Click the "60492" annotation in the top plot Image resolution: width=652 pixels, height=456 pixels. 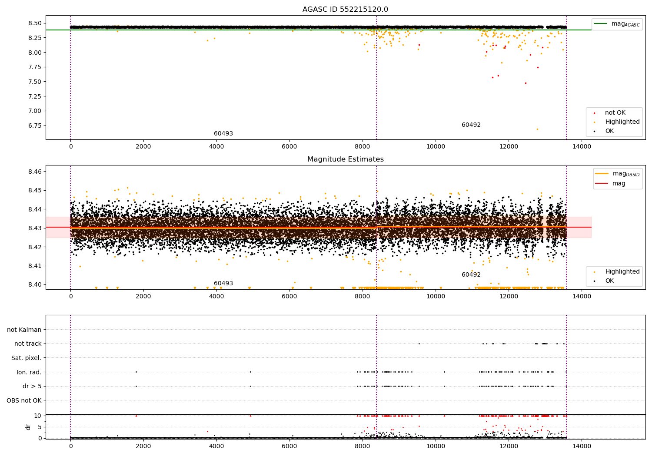click(471, 125)
